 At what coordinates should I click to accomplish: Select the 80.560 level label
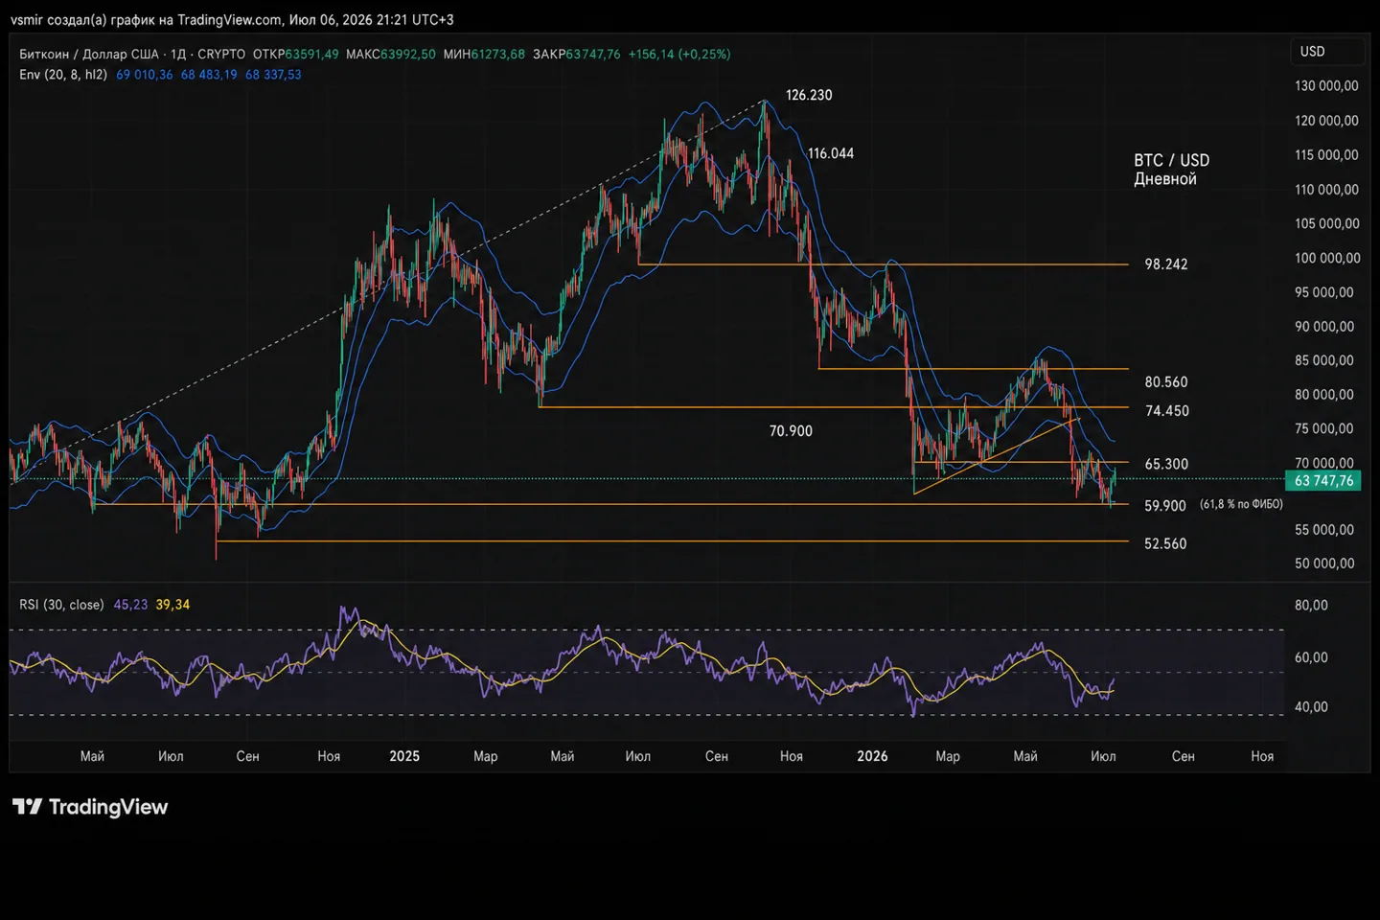(x=1166, y=382)
